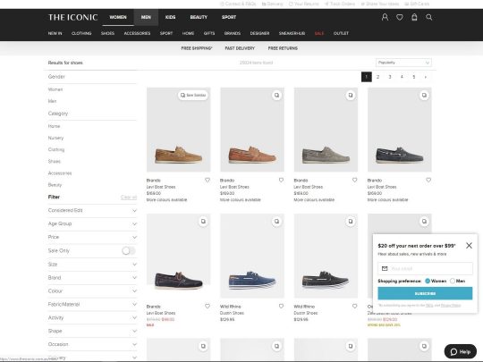Viewport: 483px width, 362px height.
Task: Switch to the WOMEN top tab
Action: click(x=118, y=17)
